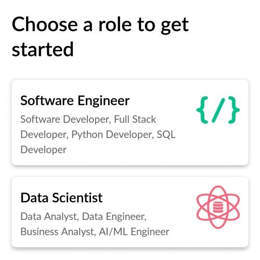Click the 'Choose a role to get started' heading
260x260 pixels.
(100, 36)
